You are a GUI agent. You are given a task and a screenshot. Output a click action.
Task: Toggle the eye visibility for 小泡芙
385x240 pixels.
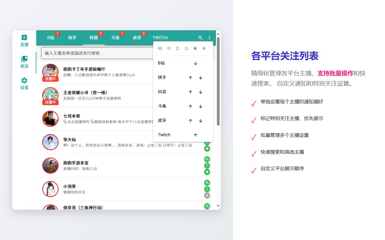[207, 183]
